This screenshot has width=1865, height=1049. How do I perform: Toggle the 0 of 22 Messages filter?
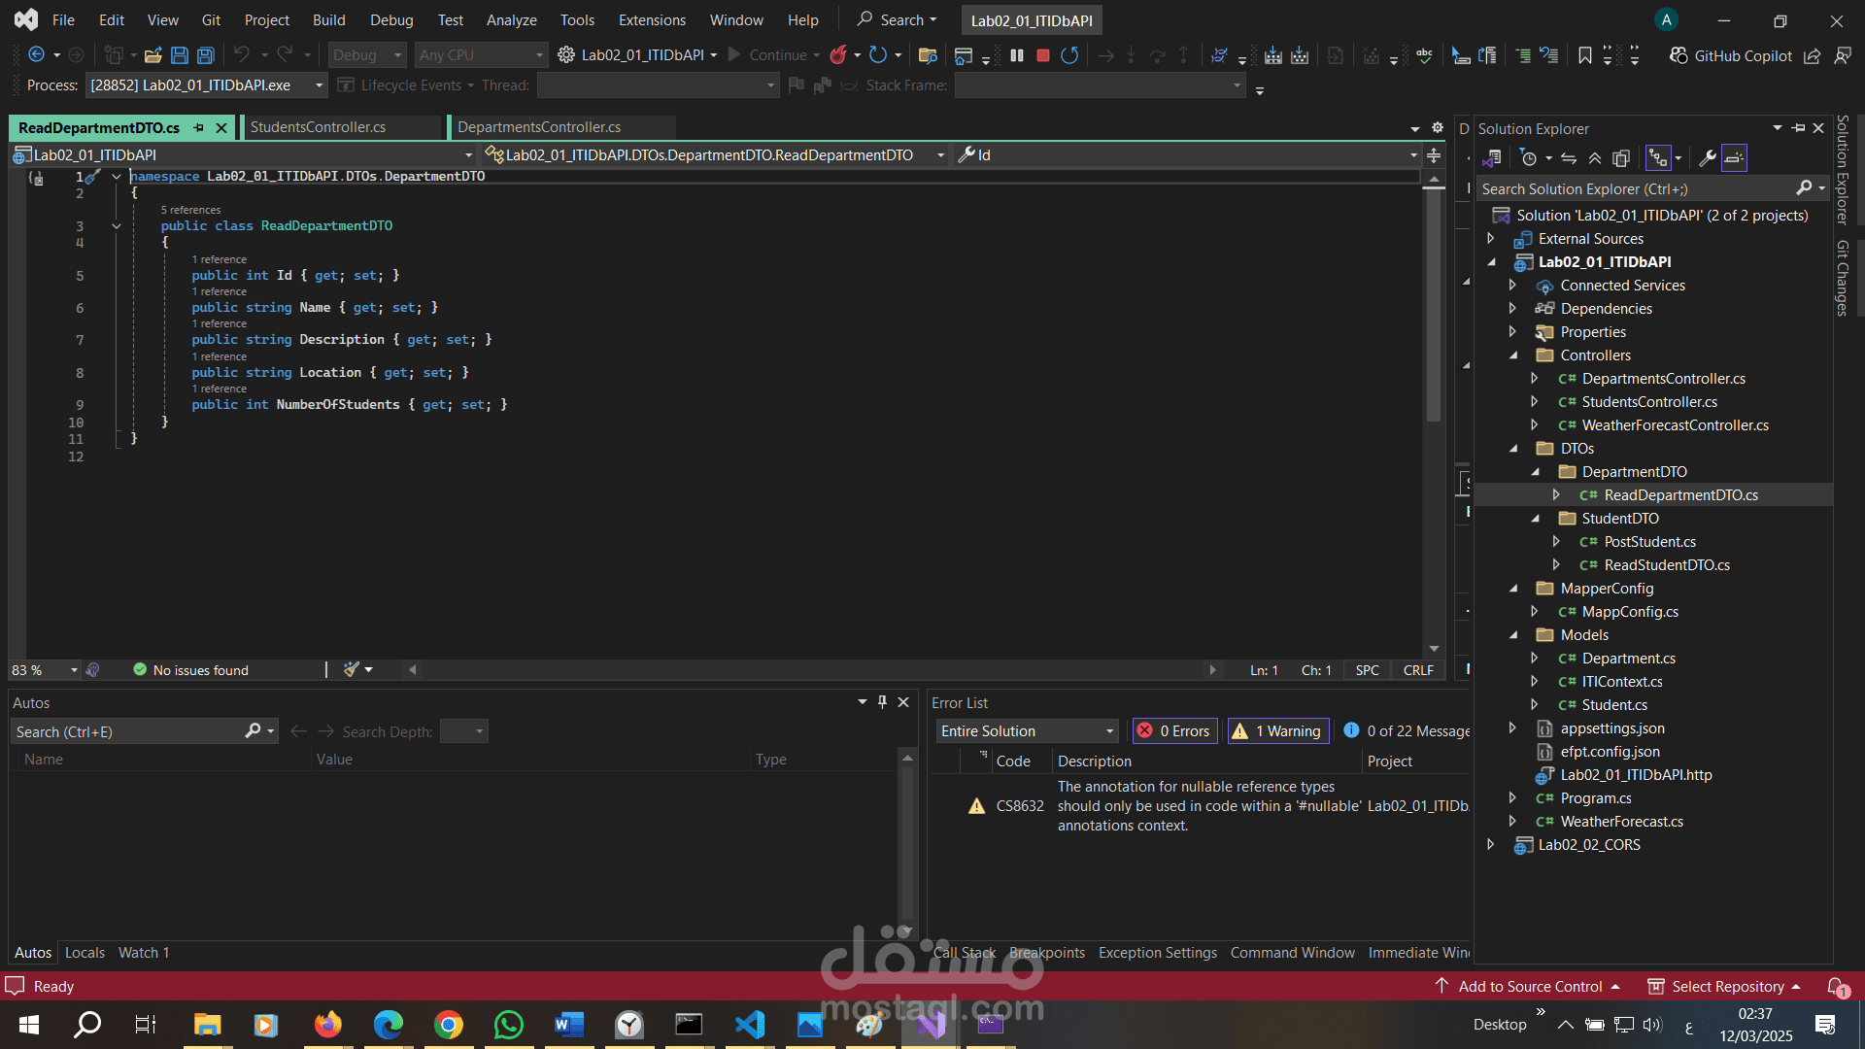click(x=1407, y=731)
